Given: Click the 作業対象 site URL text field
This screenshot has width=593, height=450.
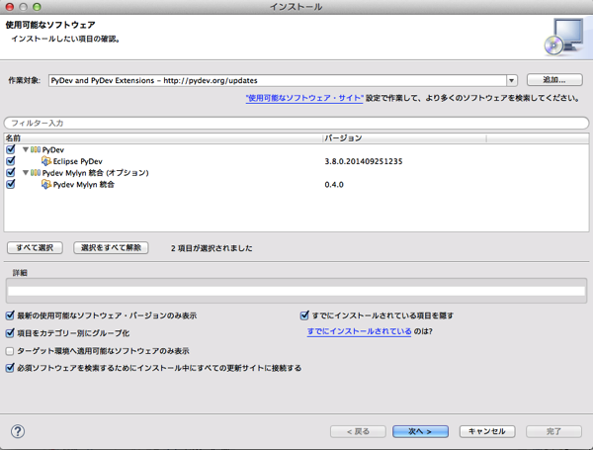Looking at the screenshot, I should click(278, 81).
